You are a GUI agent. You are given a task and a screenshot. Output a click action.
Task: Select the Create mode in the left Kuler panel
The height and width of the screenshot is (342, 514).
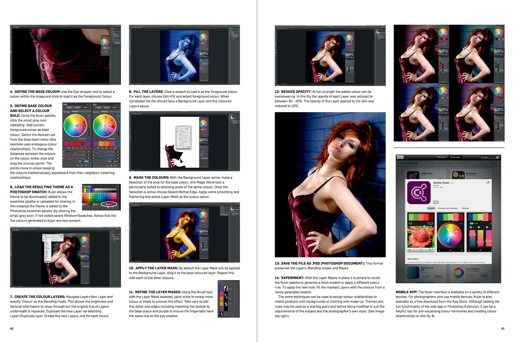coord(85,107)
